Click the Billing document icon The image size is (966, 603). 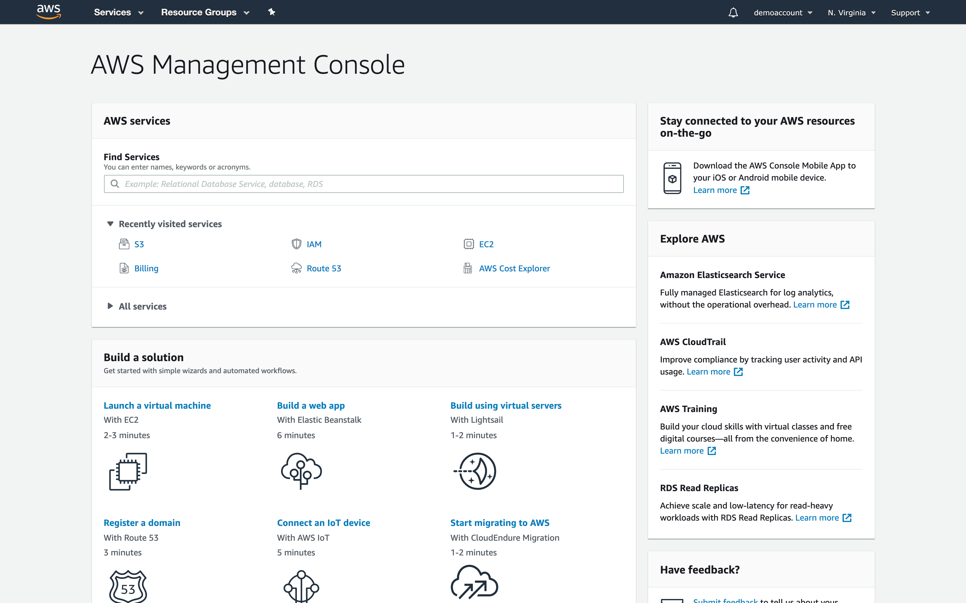coord(124,268)
